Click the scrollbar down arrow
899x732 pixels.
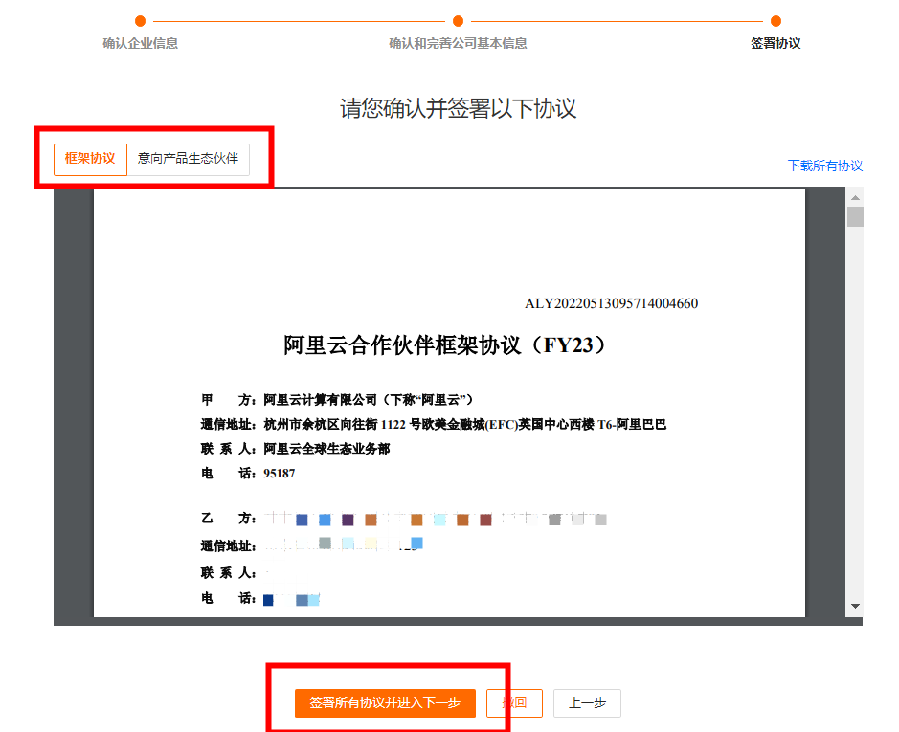point(855,606)
